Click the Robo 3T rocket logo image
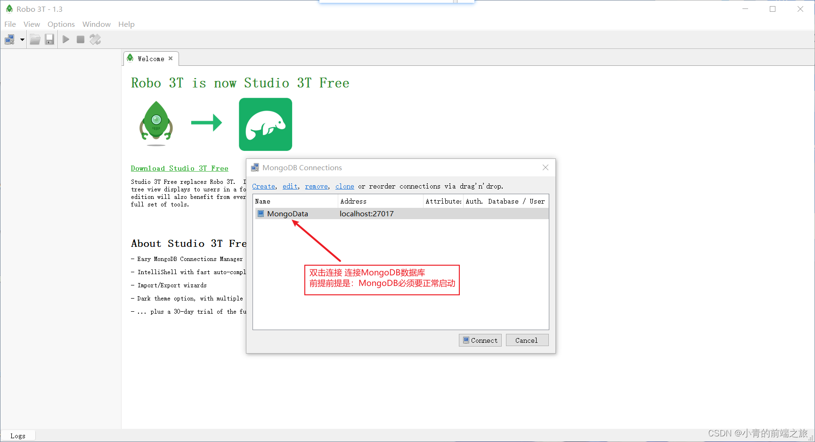The height and width of the screenshot is (442, 815). 156,123
